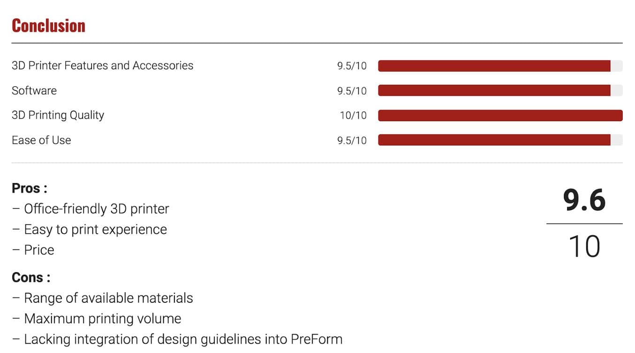Click the Software rating label
635x353 pixels.
tap(34, 90)
